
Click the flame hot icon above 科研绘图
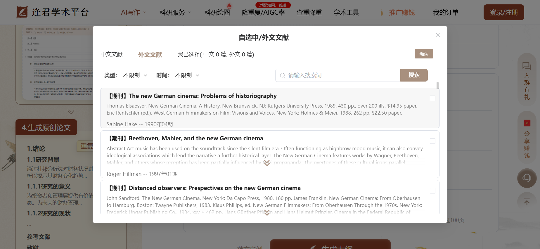229,6
